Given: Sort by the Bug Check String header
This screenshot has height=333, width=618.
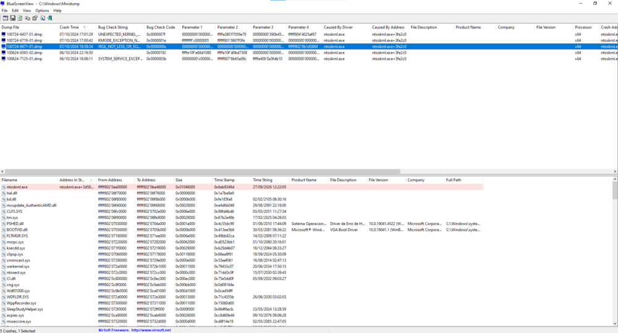Looking at the screenshot, I should [x=112, y=27].
